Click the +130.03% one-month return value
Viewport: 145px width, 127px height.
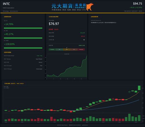pos(9,44)
